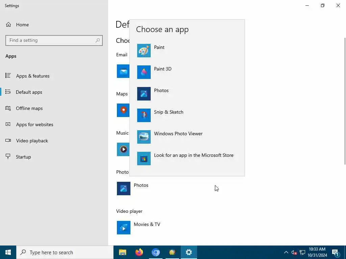Viewport: 346px width, 259px height.
Task: Click the Settings gear taskbar icon
Action: [189, 252]
